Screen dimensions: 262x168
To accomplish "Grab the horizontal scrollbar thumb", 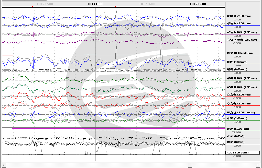I will 190,165.
